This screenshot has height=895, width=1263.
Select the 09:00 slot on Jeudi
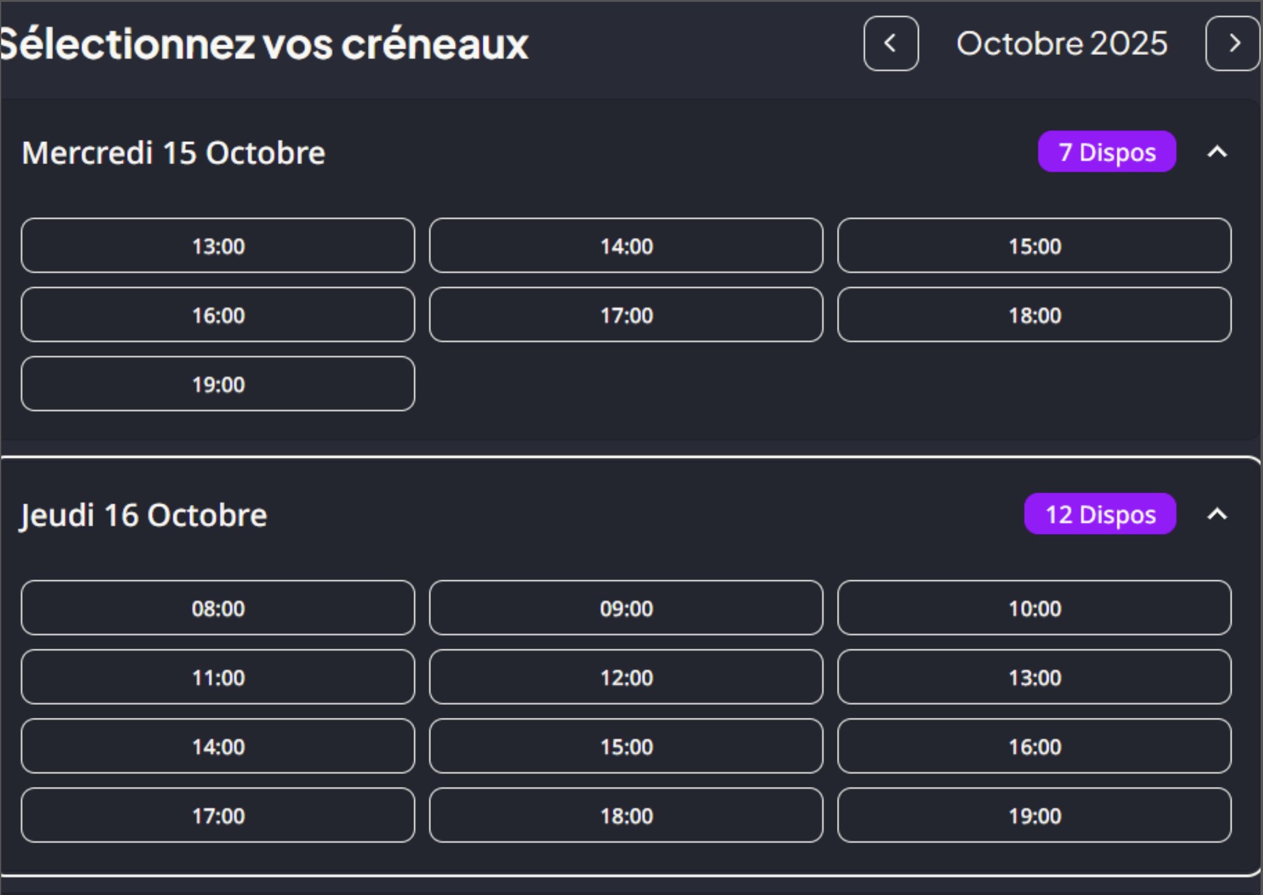click(625, 608)
